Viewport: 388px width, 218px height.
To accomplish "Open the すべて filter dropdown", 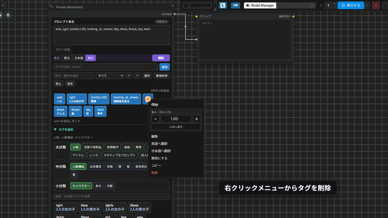I will (110, 76).
